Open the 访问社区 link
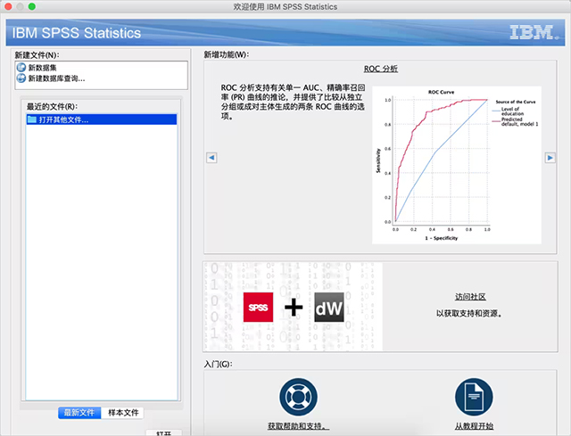571x436 pixels. click(470, 297)
